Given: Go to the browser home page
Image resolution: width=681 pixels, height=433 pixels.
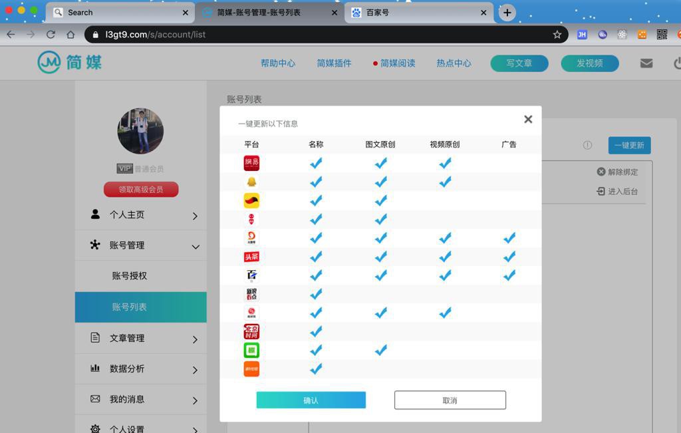Looking at the screenshot, I should (70, 35).
